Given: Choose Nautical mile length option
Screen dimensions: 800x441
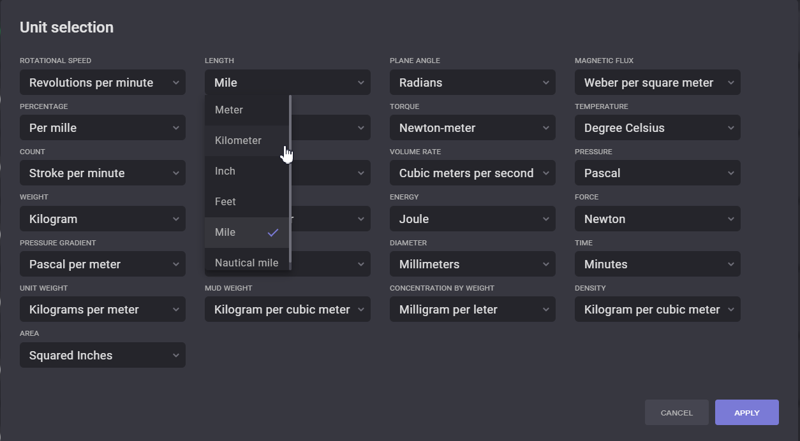Looking at the screenshot, I should click(x=246, y=262).
